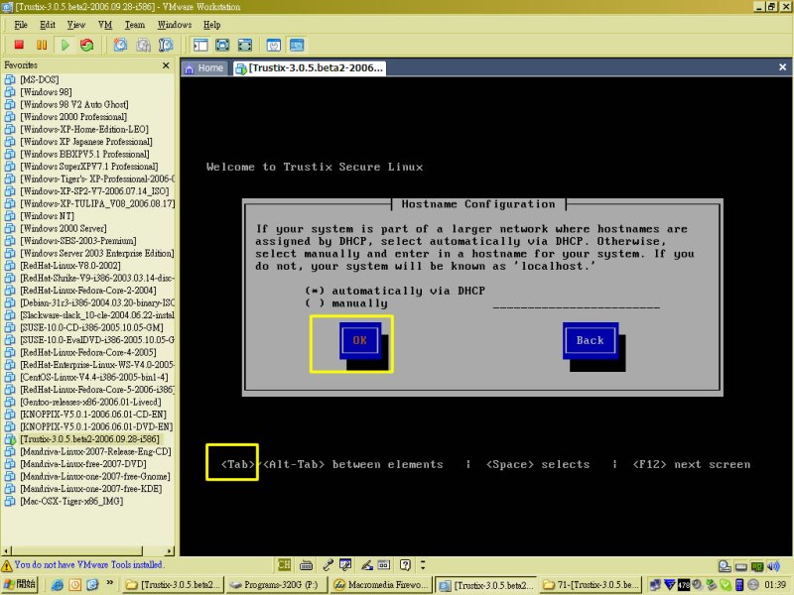Revert to snapshot toolbar icon
Image resolution: width=794 pixels, height=595 pixels.
tap(143, 45)
